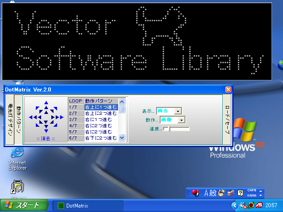Click the middle dark-blue left arrow
Screen dimensions: 283x212
35,117
